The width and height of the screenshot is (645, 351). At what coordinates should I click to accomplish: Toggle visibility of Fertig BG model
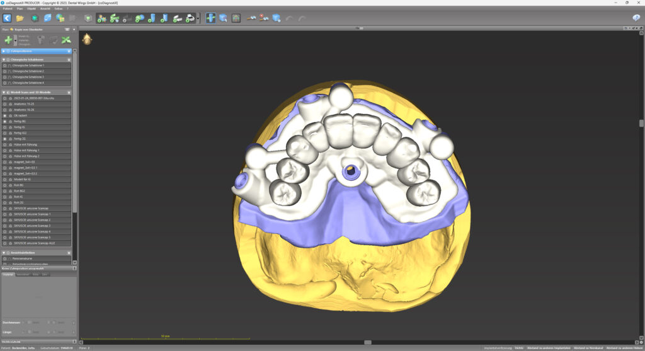point(5,122)
